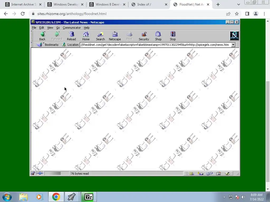Open the Netscape Go menu
270x202 pixels.
(x=58, y=28)
